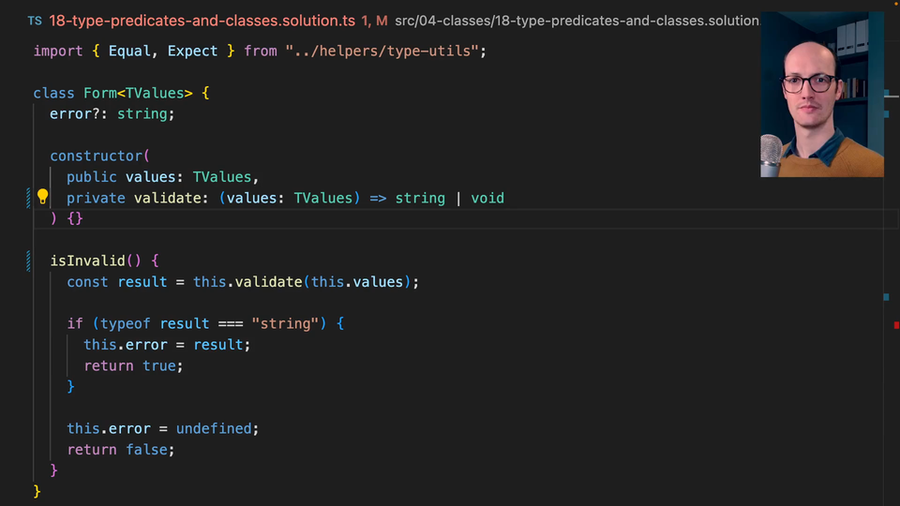Click the git change gutter marker beside lightbulb
The height and width of the screenshot is (506, 900).
28,198
